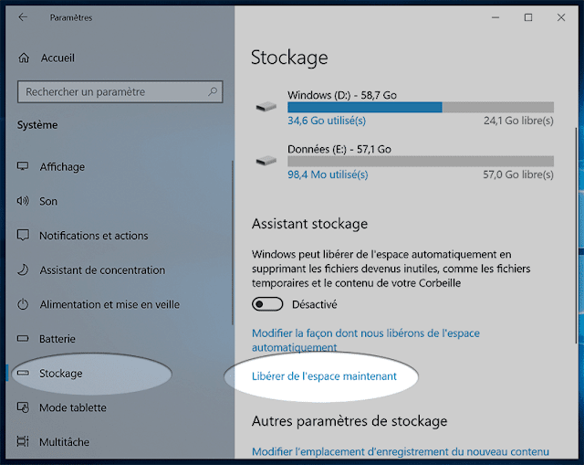Open Modifier l'emplacement d'enregistrement du nouveau contenu
The image size is (584, 465).
401,451
